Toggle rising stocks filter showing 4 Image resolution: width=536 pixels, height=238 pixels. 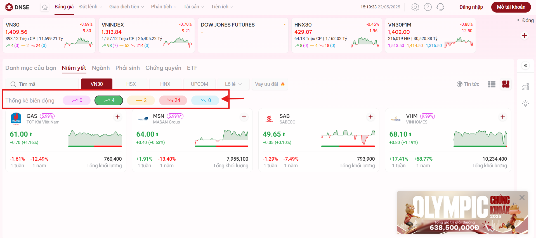109,100
